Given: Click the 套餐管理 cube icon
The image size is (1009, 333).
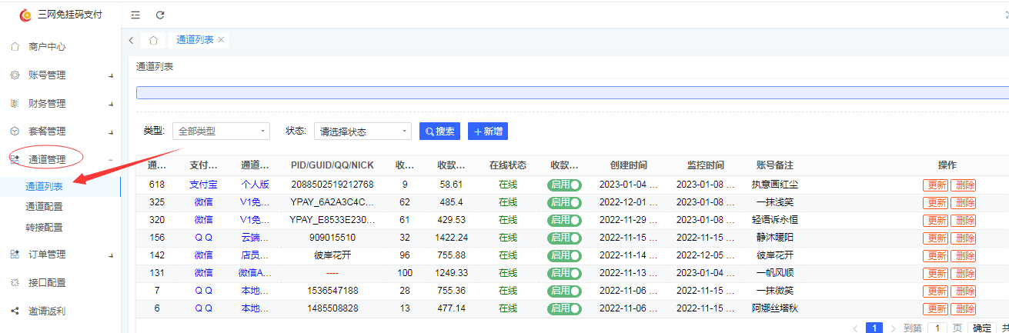Looking at the screenshot, I should (15, 132).
